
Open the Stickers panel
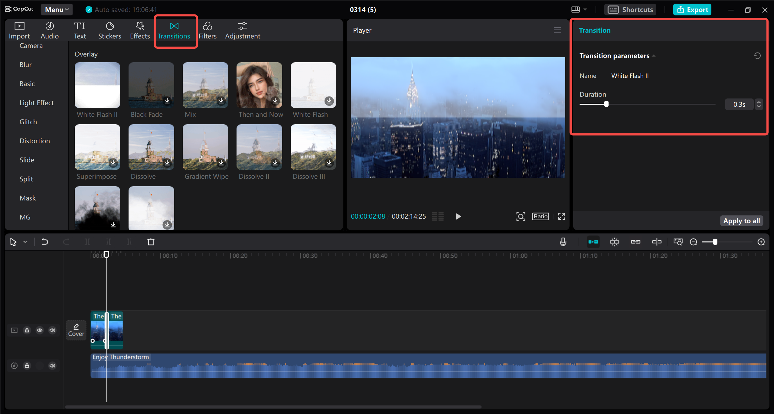tap(109, 30)
